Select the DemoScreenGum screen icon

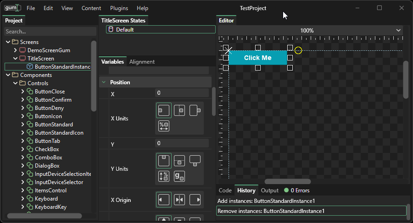pyautogui.click(x=22, y=50)
